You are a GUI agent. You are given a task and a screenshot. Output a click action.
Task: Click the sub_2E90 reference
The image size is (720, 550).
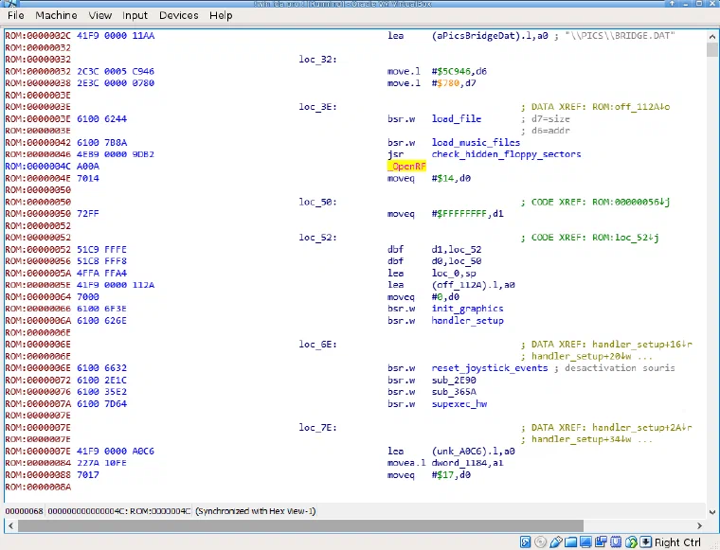coord(454,380)
